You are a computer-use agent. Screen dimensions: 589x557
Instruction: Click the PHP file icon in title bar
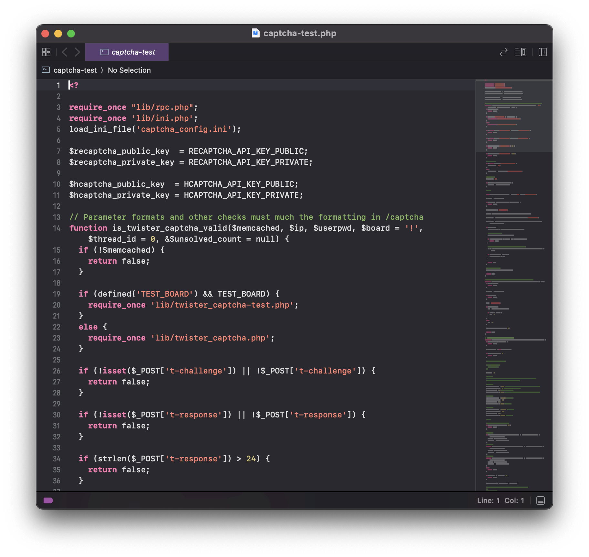point(255,33)
